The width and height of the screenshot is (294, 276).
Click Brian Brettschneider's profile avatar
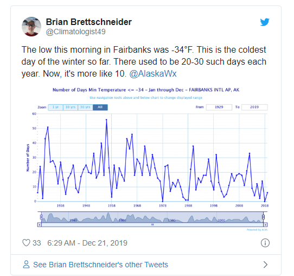(x=31, y=27)
